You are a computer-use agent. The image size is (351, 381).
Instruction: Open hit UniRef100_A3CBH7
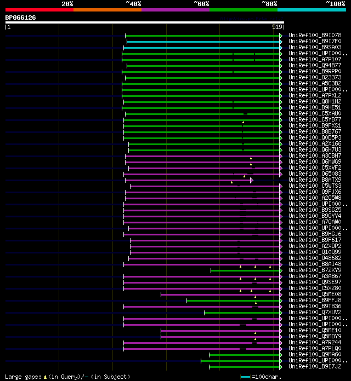[315, 155]
